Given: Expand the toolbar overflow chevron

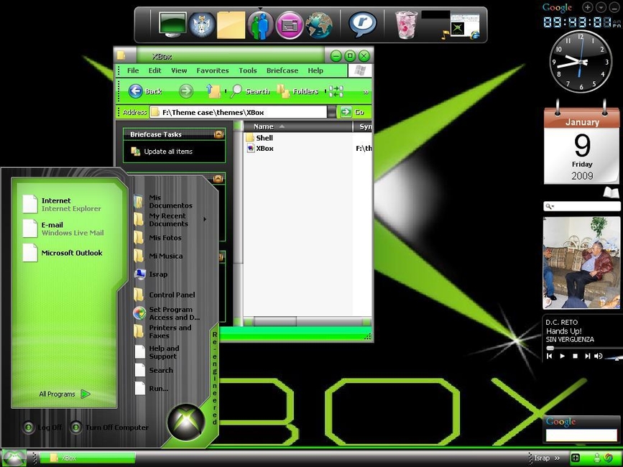Looking at the screenshot, I should [366, 92].
